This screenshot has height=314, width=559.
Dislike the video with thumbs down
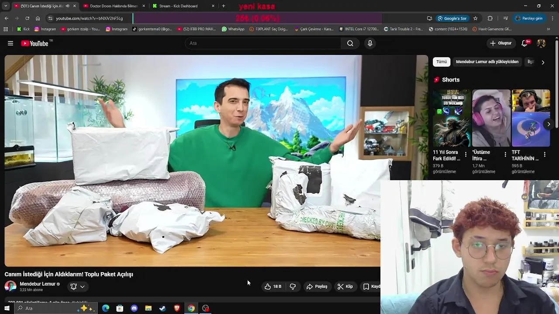point(293,287)
